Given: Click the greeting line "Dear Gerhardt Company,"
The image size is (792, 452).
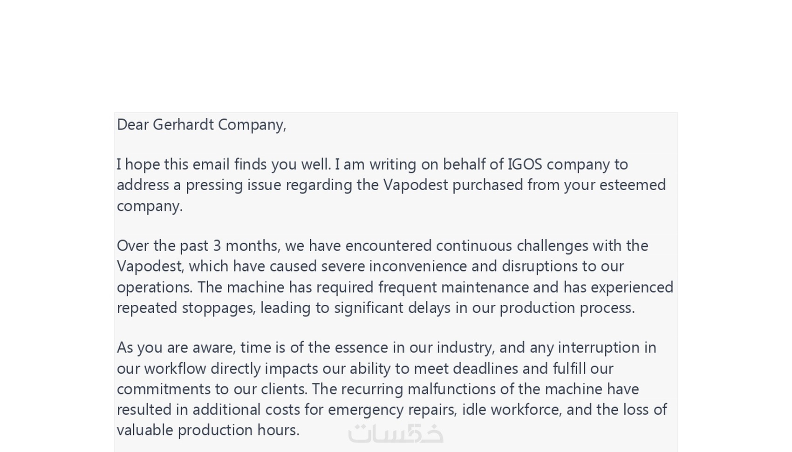Looking at the screenshot, I should point(201,125).
